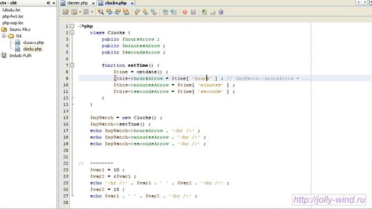372x209 pixels.
Task: Open classes.php in the project tree
Action: (34, 42)
